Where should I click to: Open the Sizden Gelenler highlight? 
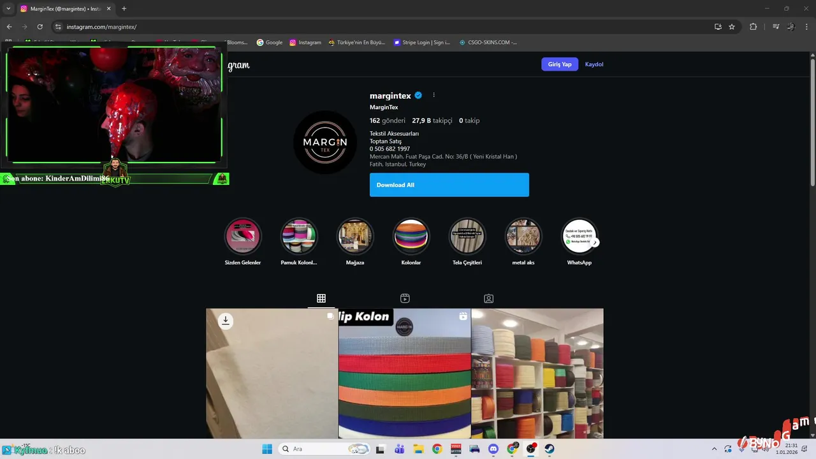(243, 236)
